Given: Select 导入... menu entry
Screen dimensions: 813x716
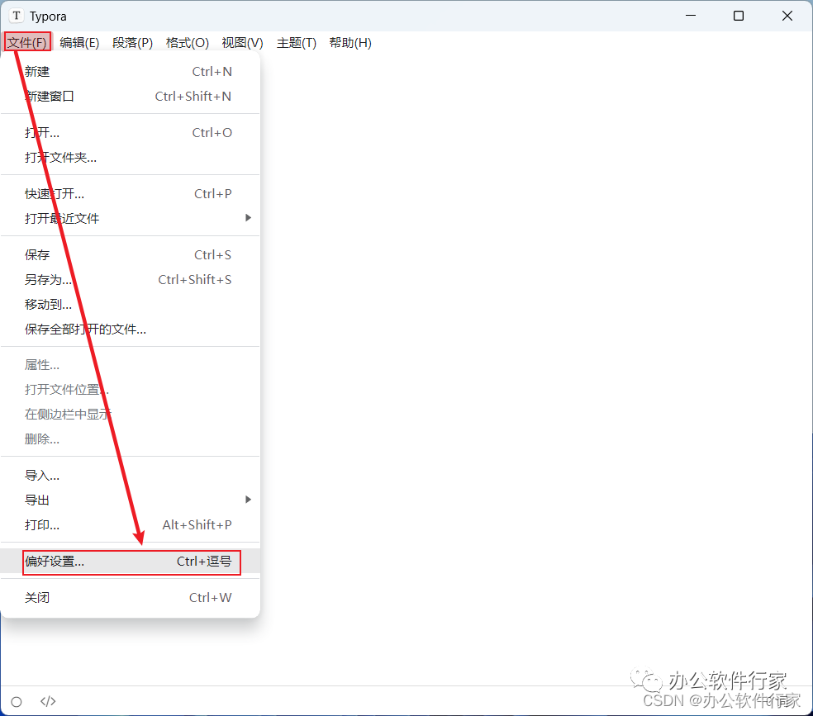Looking at the screenshot, I should click(x=130, y=476).
